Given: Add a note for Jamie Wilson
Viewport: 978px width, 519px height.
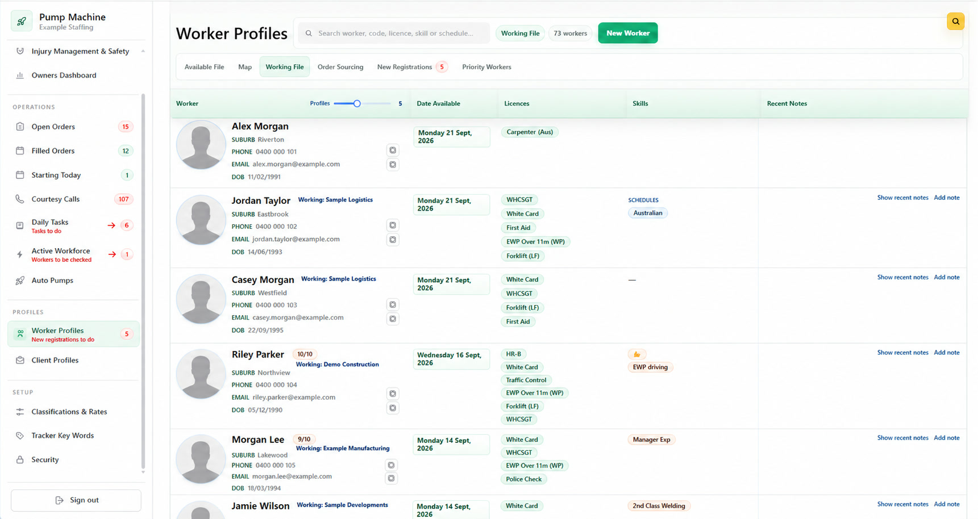Looking at the screenshot, I should [x=947, y=504].
